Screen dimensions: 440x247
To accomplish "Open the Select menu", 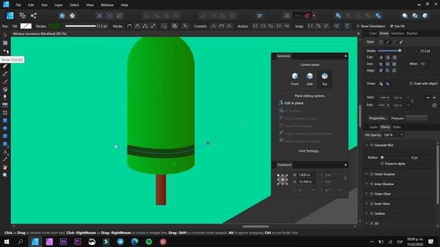I will 74,5.
